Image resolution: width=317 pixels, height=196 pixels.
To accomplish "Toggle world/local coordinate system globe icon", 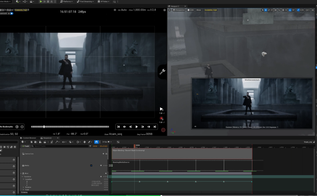I will coord(276,10).
